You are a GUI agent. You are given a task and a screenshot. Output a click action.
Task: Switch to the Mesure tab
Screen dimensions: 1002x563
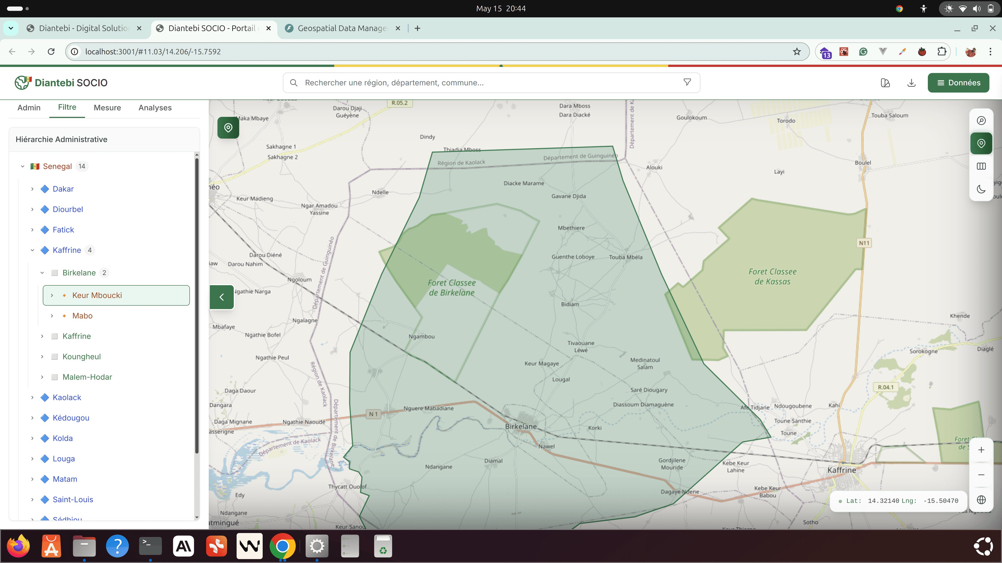point(107,108)
